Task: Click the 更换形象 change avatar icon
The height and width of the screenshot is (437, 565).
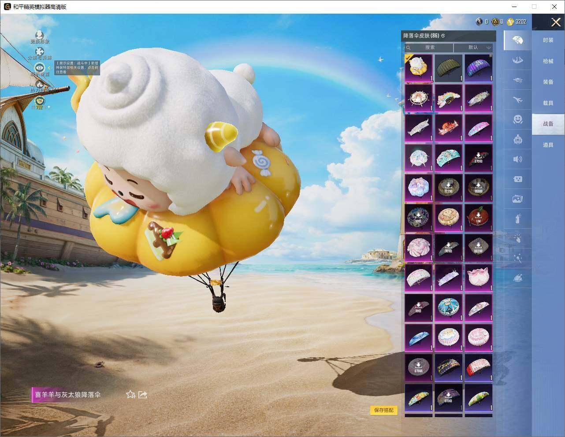Action: point(40,35)
